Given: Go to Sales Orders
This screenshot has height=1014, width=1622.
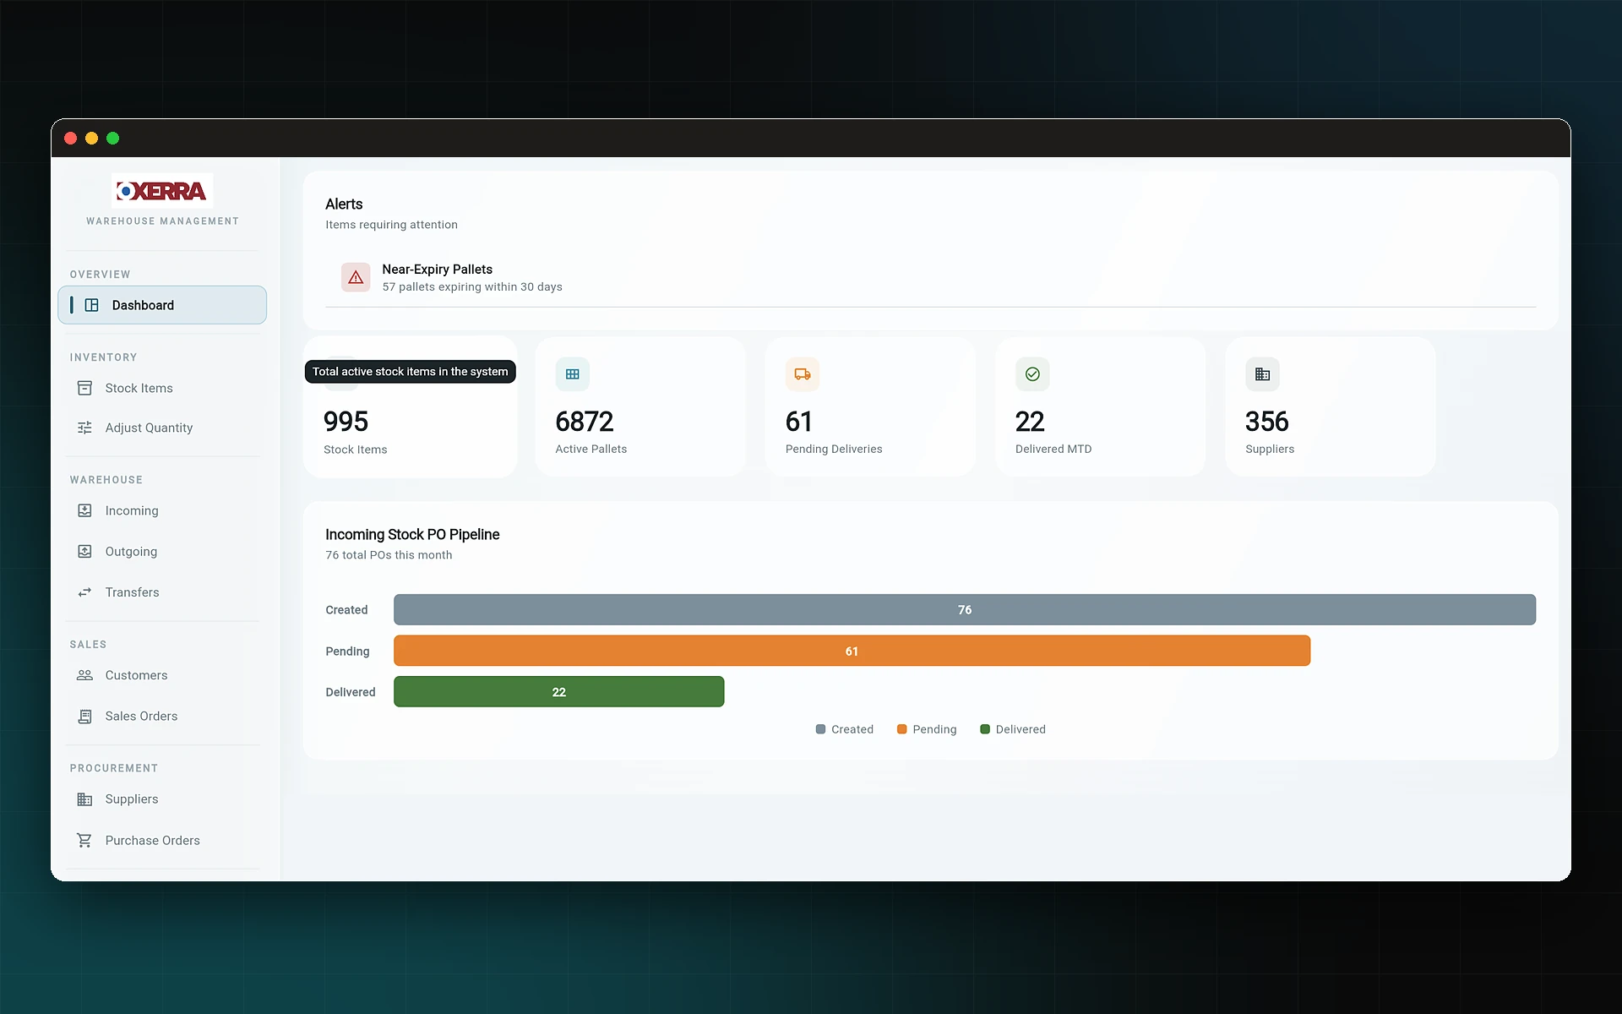Looking at the screenshot, I should pyautogui.click(x=162, y=716).
